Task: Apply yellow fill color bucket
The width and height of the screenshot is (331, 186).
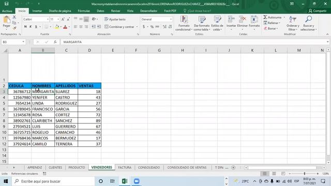Action: click(57, 26)
